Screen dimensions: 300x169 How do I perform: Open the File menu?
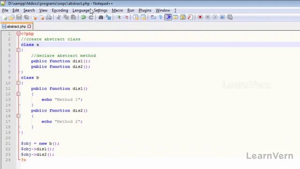coord(5,10)
